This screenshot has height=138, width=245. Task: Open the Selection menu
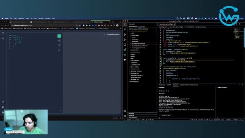[x=21, y=18]
